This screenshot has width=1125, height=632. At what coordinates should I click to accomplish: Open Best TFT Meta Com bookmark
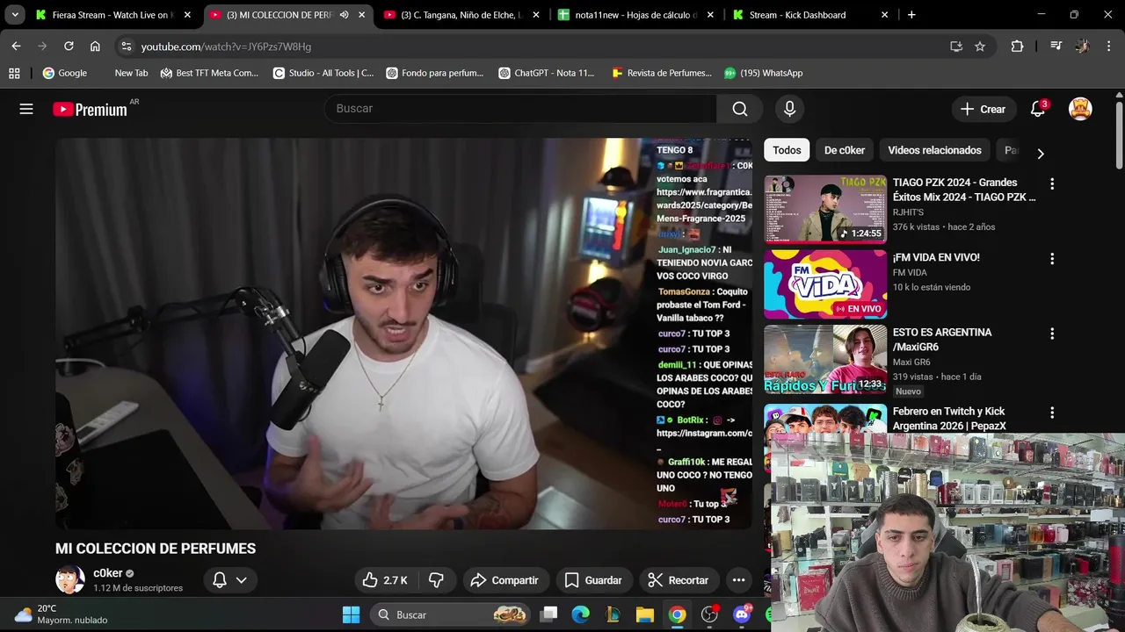[x=209, y=73]
